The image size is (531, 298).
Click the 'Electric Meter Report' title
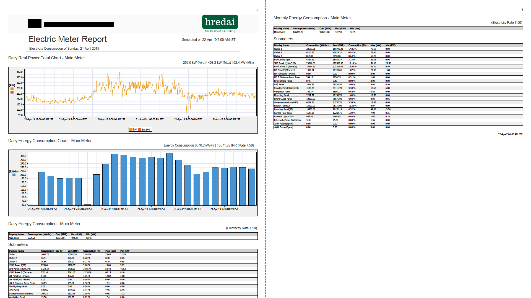67,39
